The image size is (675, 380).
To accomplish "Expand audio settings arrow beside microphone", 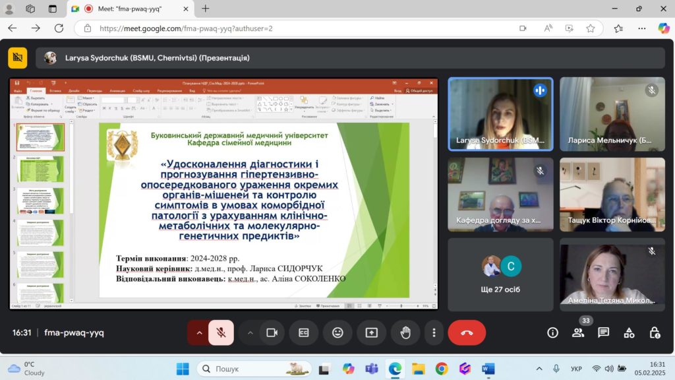I will click(x=198, y=332).
